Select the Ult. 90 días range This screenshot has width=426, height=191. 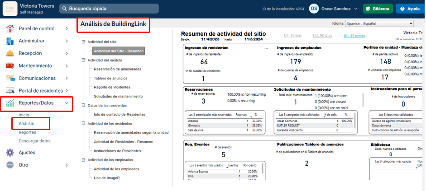pos(322,36)
